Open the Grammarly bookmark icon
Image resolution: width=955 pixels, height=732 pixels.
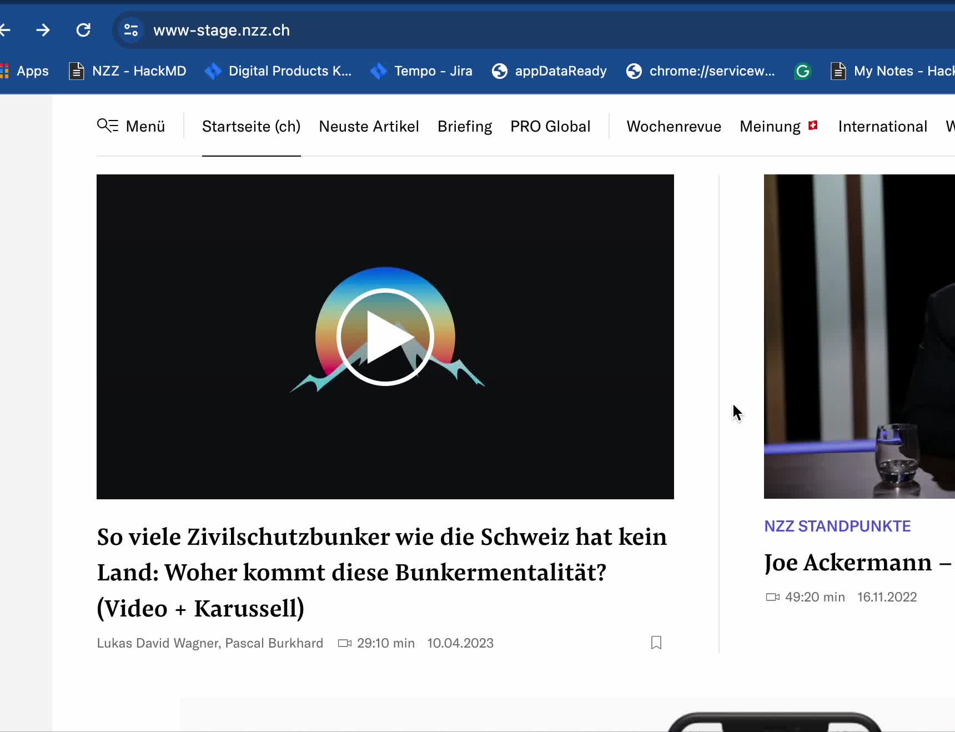click(802, 71)
